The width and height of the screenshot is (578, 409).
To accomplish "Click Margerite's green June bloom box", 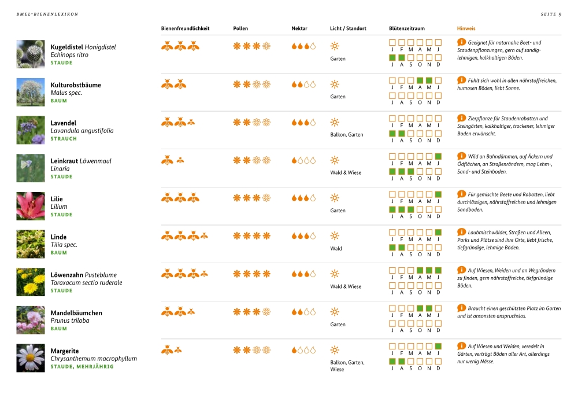I will point(438,347).
